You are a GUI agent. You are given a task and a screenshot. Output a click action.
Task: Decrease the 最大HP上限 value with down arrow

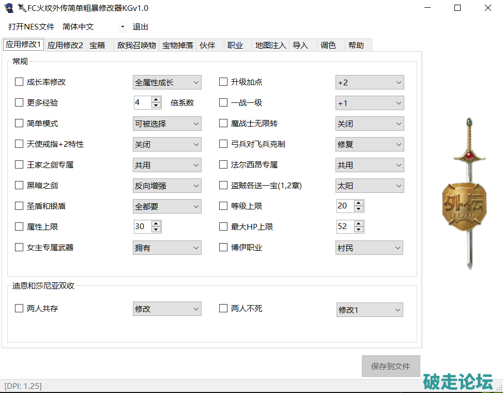coord(359,230)
